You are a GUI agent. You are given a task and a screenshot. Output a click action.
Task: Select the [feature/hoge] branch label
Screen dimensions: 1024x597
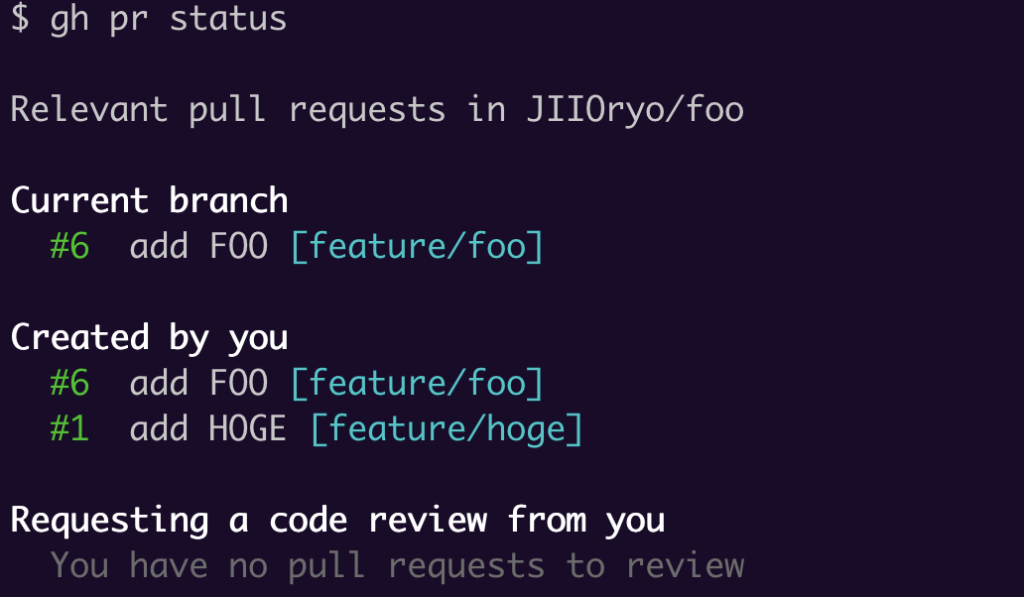(x=446, y=428)
